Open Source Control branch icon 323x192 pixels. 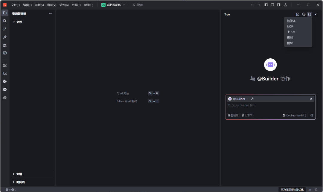[x=5, y=29]
